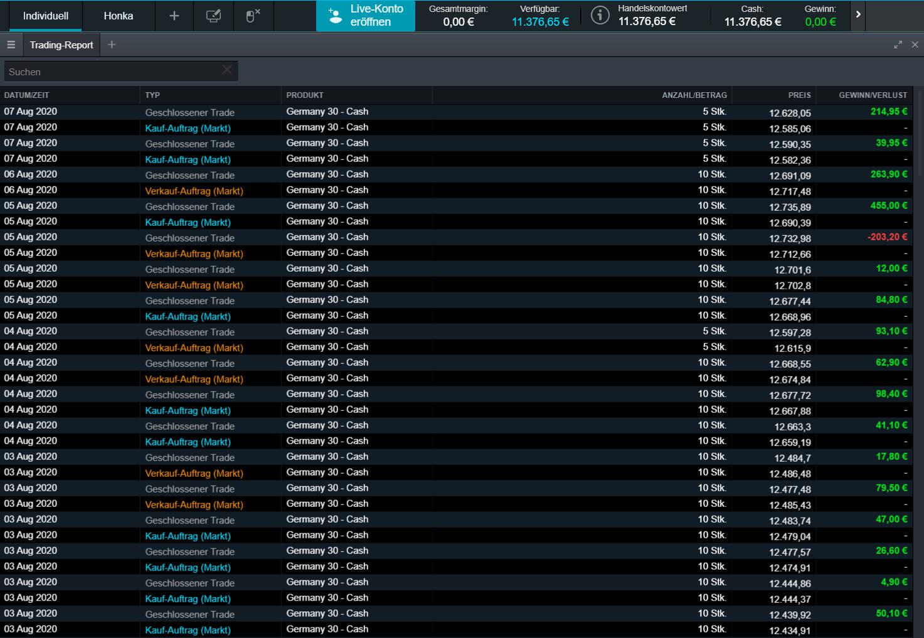This screenshot has height=638, width=924.
Task: Click the 84,80 € profit value
Action: 891,300
